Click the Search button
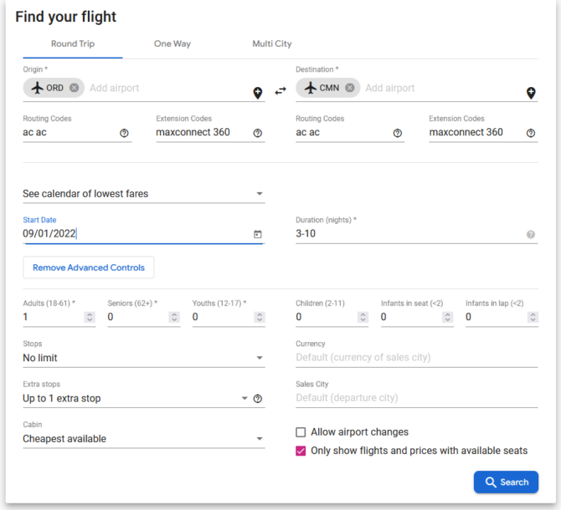This screenshot has height=510, width=561. tap(506, 482)
